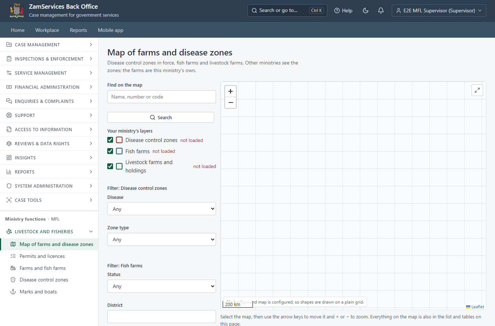Zoom out on the map
Screen dimensions: 495x326
point(230,103)
